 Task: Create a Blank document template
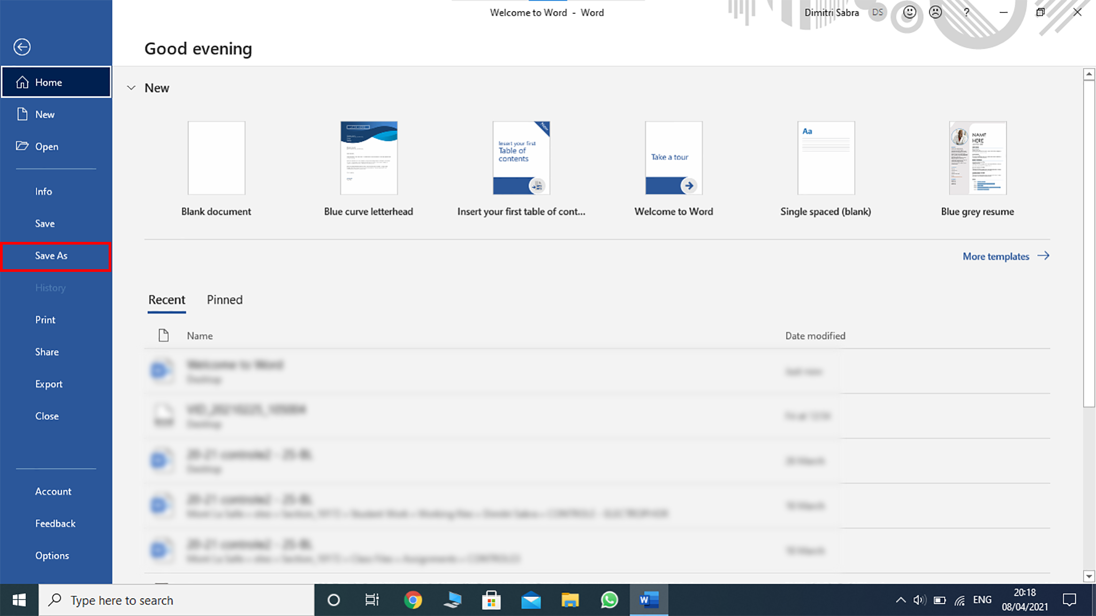tap(216, 158)
